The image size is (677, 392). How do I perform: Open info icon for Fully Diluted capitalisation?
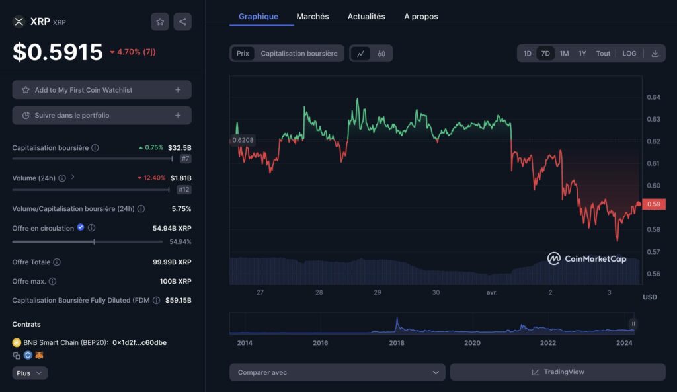pyautogui.click(x=156, y=300)
